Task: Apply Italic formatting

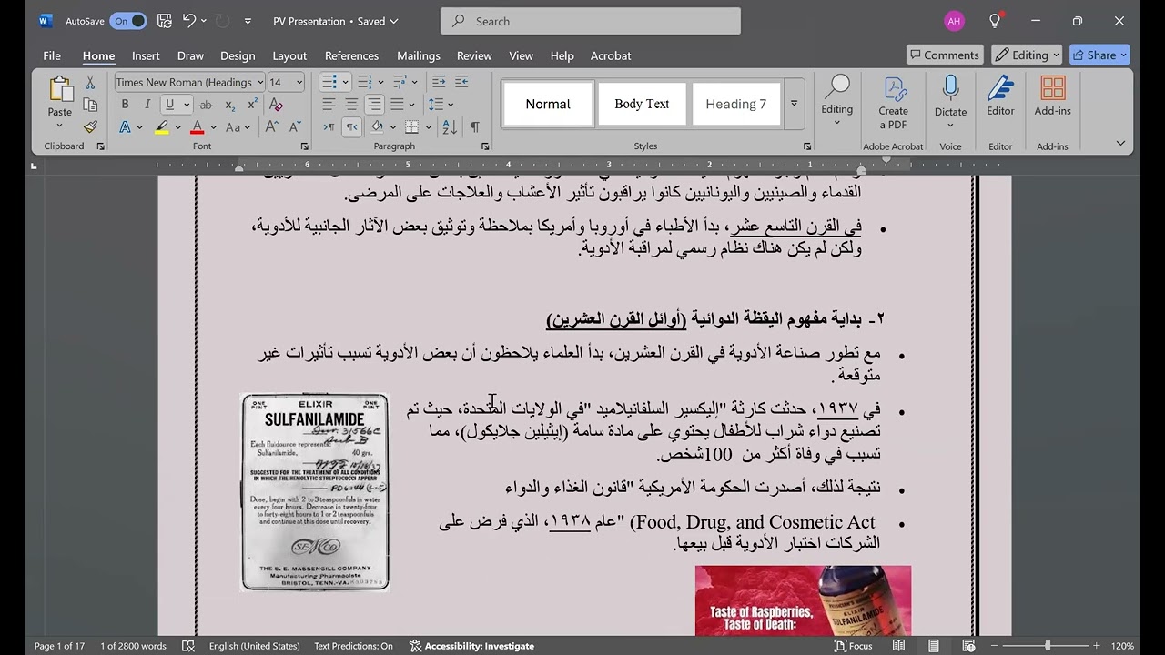Action: point(147,105)
